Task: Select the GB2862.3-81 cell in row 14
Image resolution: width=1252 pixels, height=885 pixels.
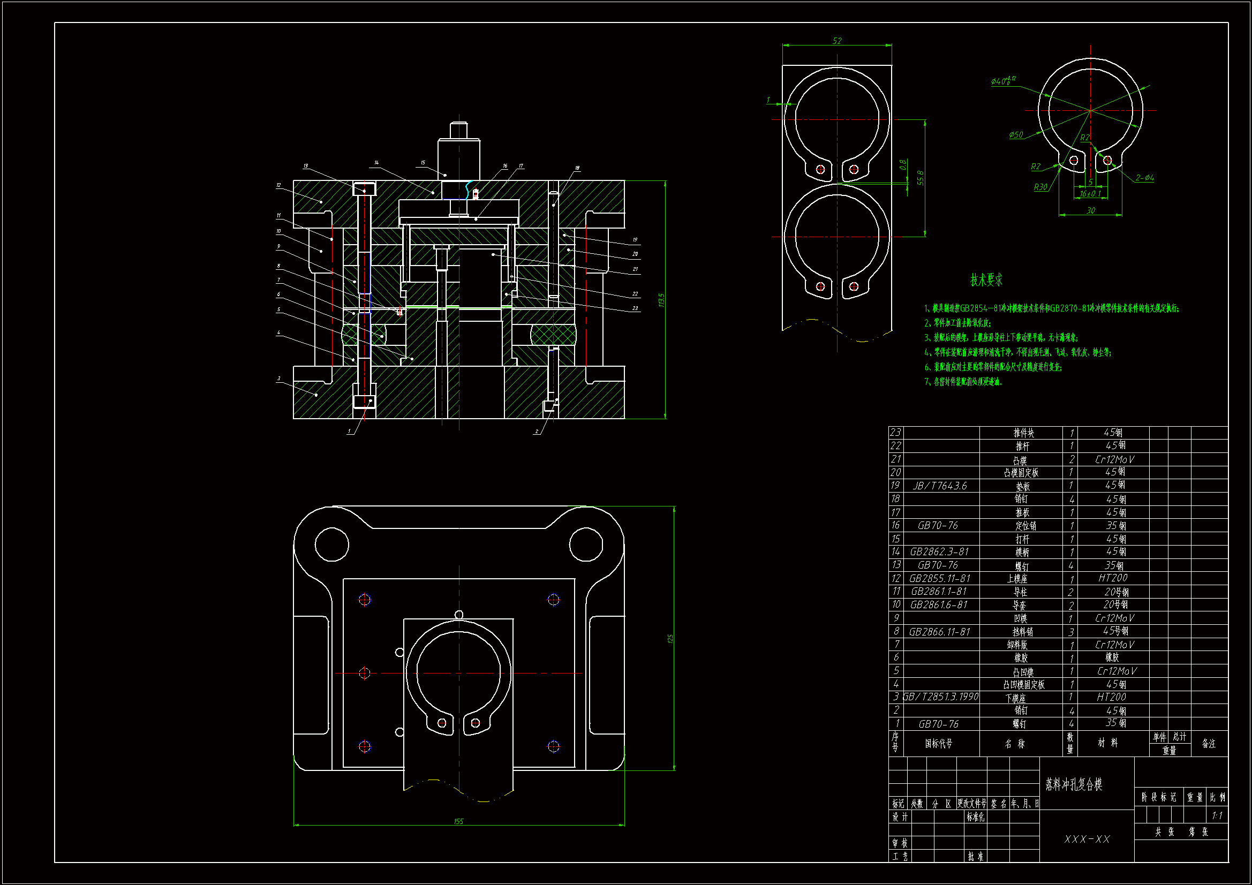Action: pyautogui.click(x=939, y=552)
